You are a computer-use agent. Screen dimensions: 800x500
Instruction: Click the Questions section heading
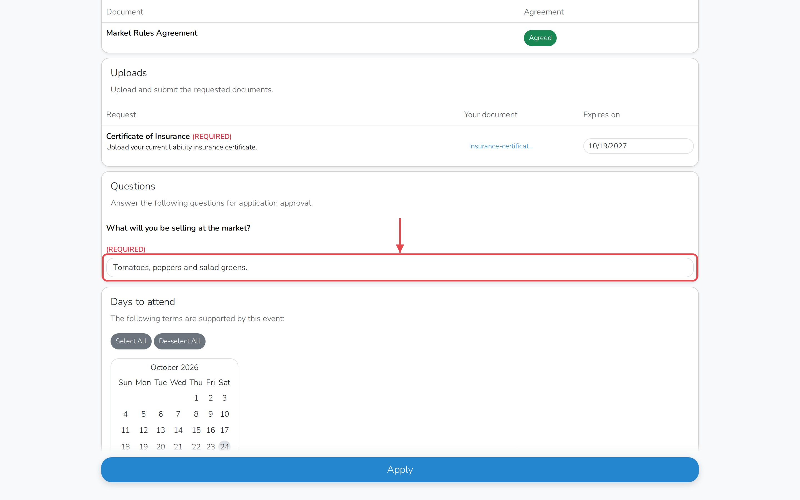click(133, 186)
